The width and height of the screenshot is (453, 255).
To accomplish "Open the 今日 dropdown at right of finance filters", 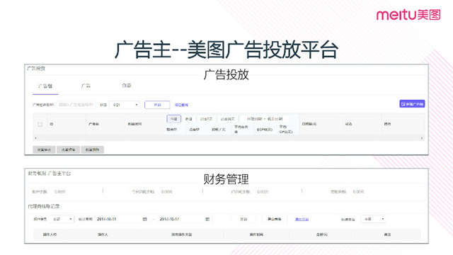I will (x=374, y=219).
